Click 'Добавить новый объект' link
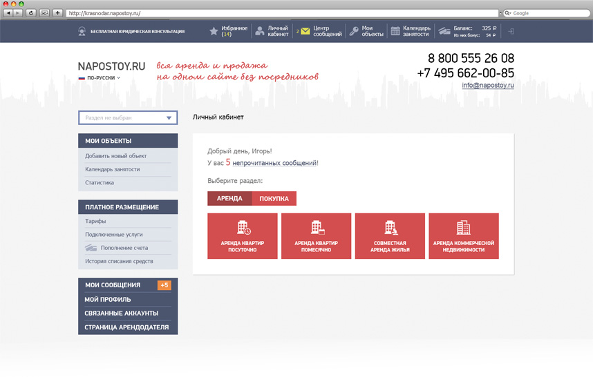This screenshot has height=377, width=593. 115,156
